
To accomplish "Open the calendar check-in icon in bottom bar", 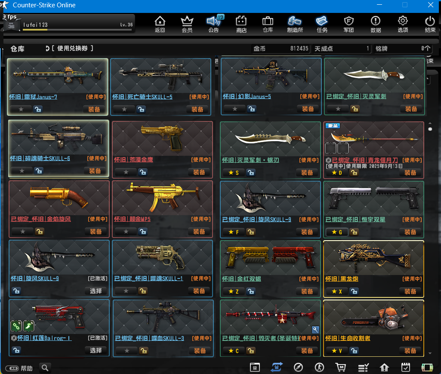I will [406, 367].
